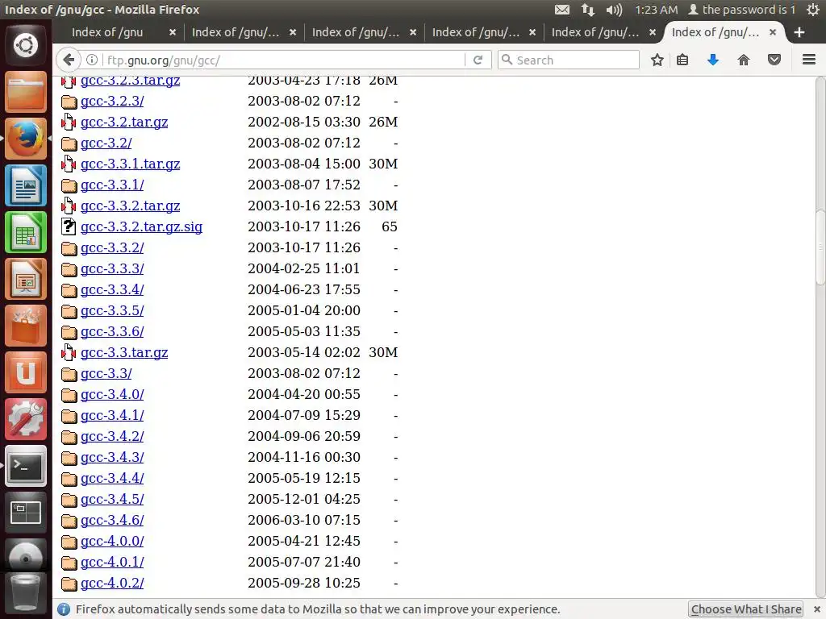Viewport: 826px width, 619px height.
Task: Open Ubuntu Software Center shopping bag icon
Action: click(x=25, y=326)
